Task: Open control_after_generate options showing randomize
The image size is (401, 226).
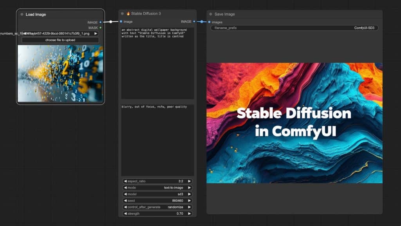Action: click(157, 207)
